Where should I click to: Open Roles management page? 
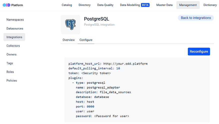point(10,72)
